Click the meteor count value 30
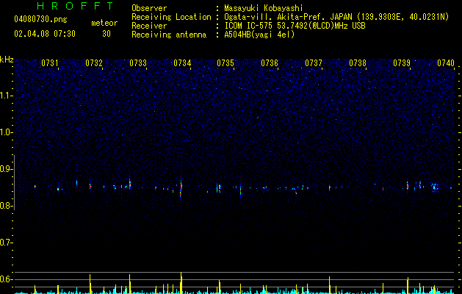This screenshot has width=462, height=294. pos(107,34)
